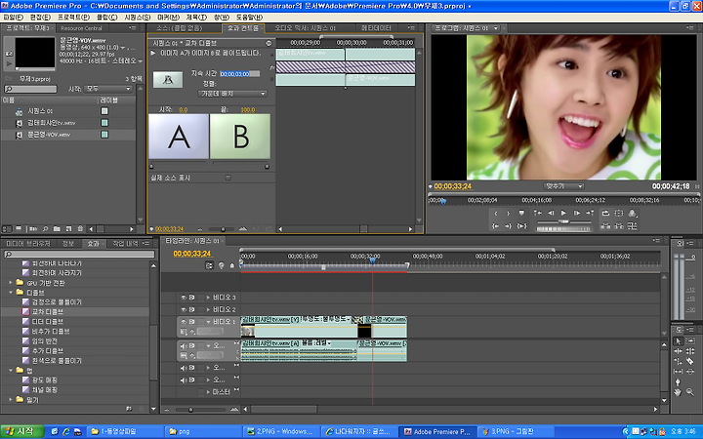Viewport: 703px width, 439px height.
Task: Select 김태희사인tv.wmv in Project panel
Action: pos(52,123)
